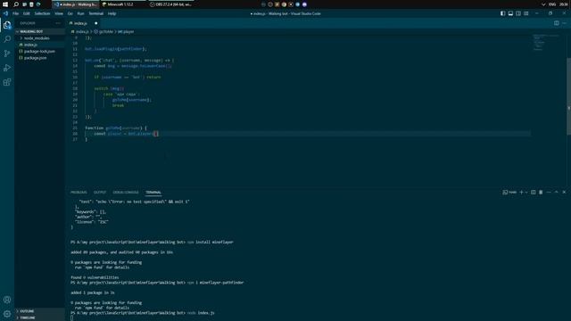Close the terminal panel
Viewport: 571px width, 321px height.
point(564,193)
